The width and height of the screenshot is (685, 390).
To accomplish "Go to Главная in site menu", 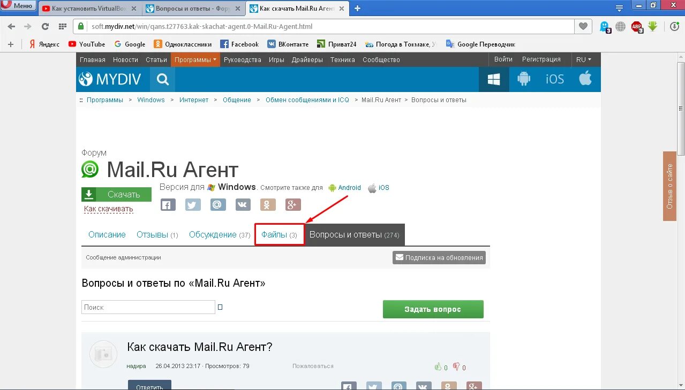I will 93,59.
